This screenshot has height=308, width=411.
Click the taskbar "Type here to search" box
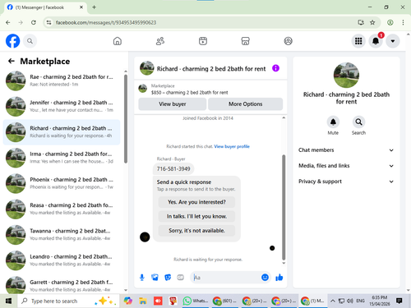pos(68,301)
